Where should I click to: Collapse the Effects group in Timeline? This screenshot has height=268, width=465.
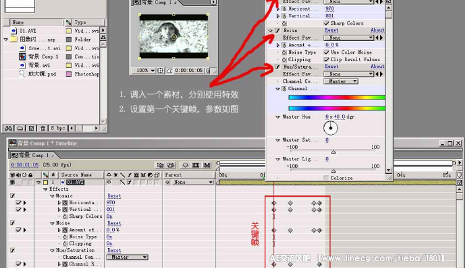click(45, 189)
